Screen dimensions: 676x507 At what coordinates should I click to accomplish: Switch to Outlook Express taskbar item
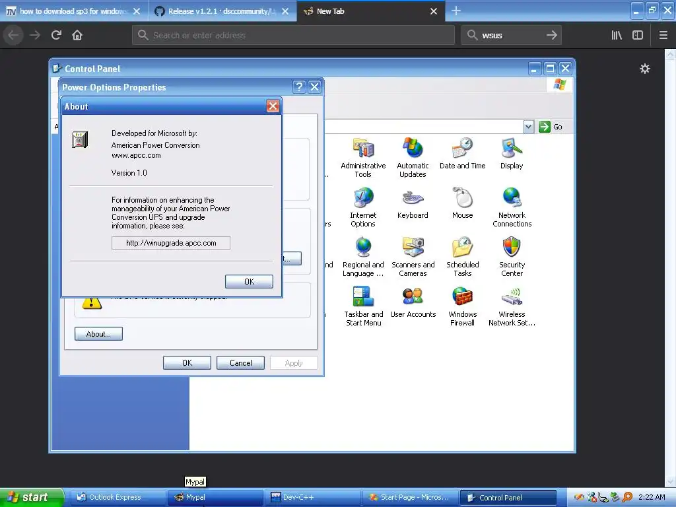(x=118, y=497)
